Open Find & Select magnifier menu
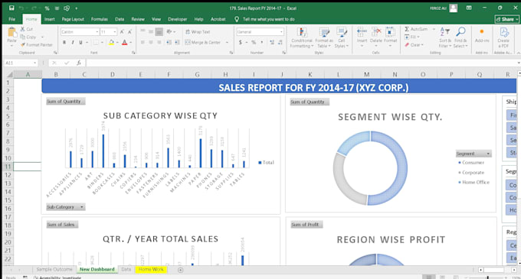521x279 pixels. tap(460, 37)
